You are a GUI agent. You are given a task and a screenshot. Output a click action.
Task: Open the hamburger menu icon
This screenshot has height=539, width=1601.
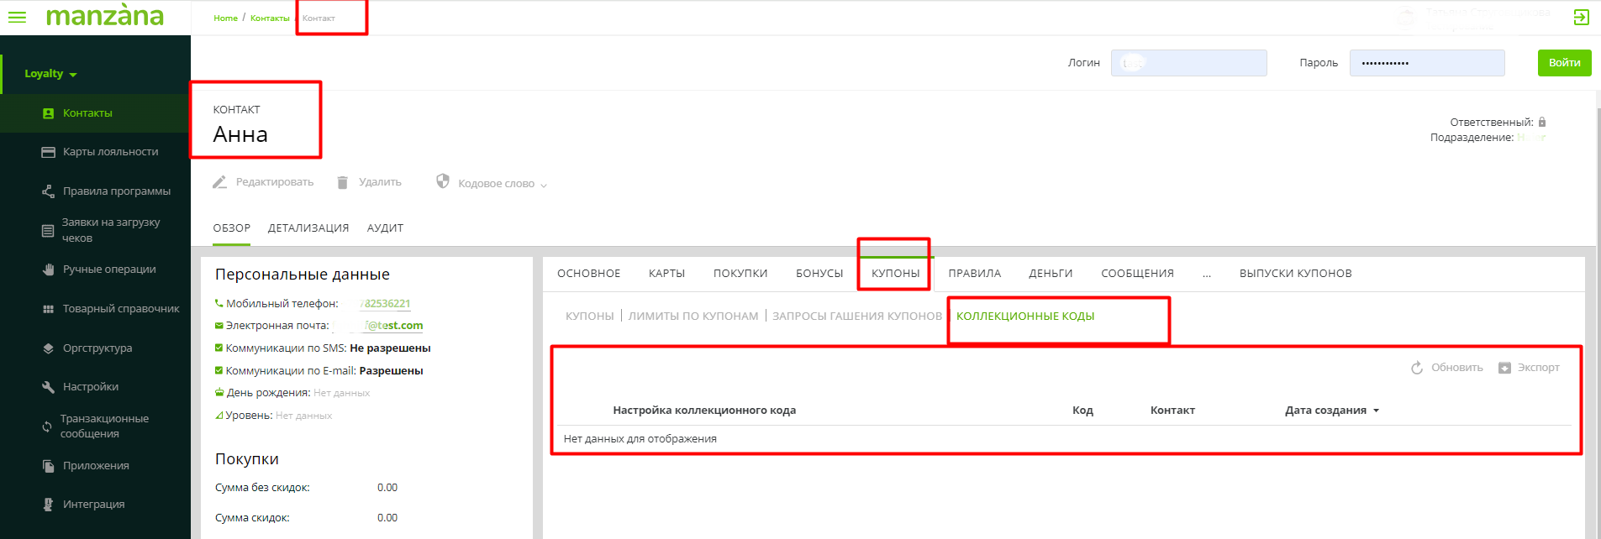click(x=17, y=17)
